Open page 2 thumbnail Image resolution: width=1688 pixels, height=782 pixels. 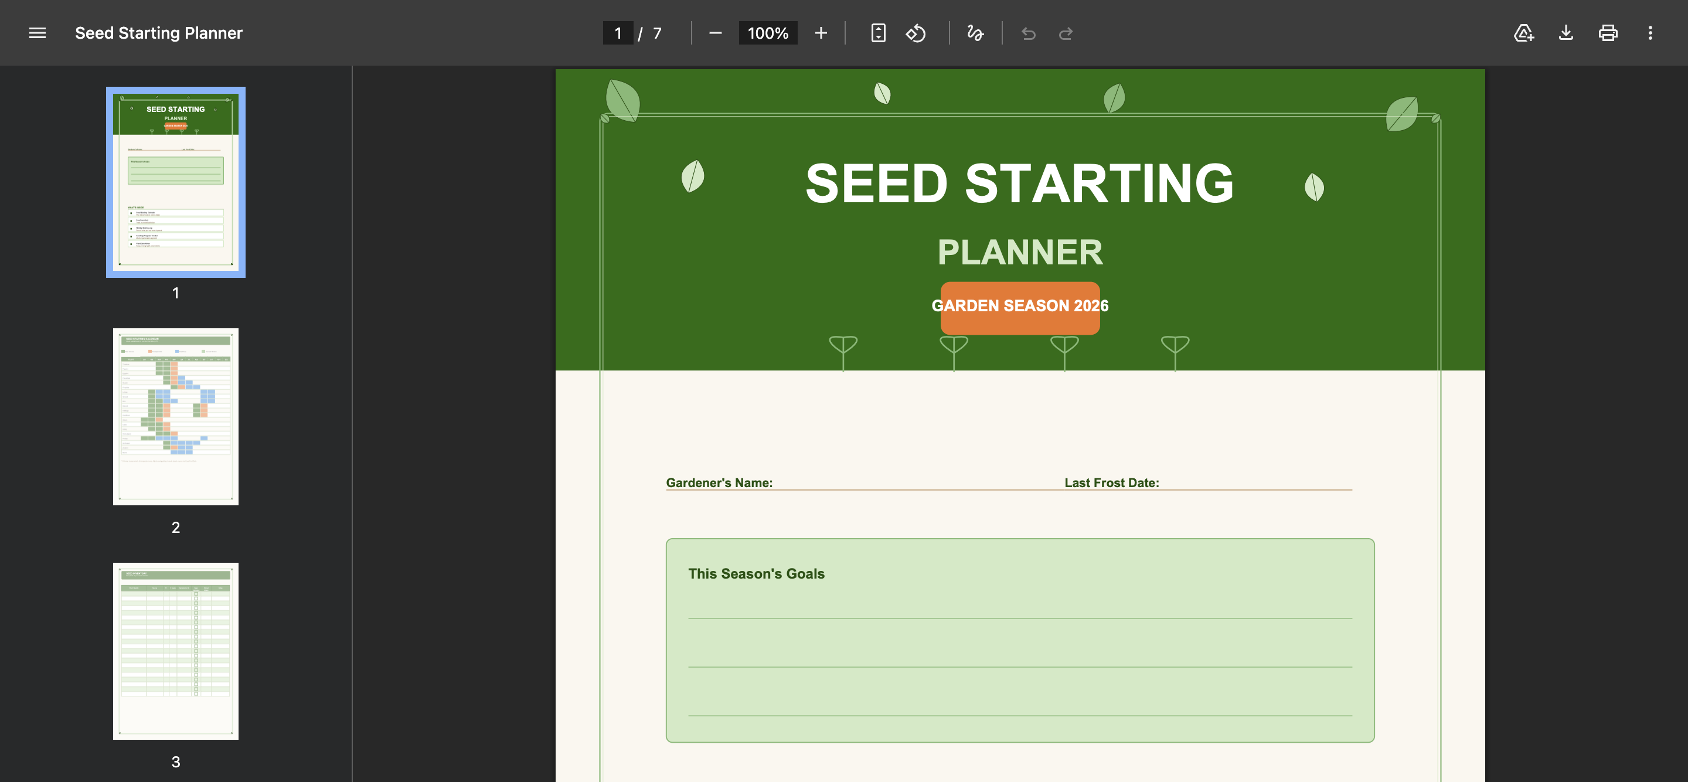176,417
